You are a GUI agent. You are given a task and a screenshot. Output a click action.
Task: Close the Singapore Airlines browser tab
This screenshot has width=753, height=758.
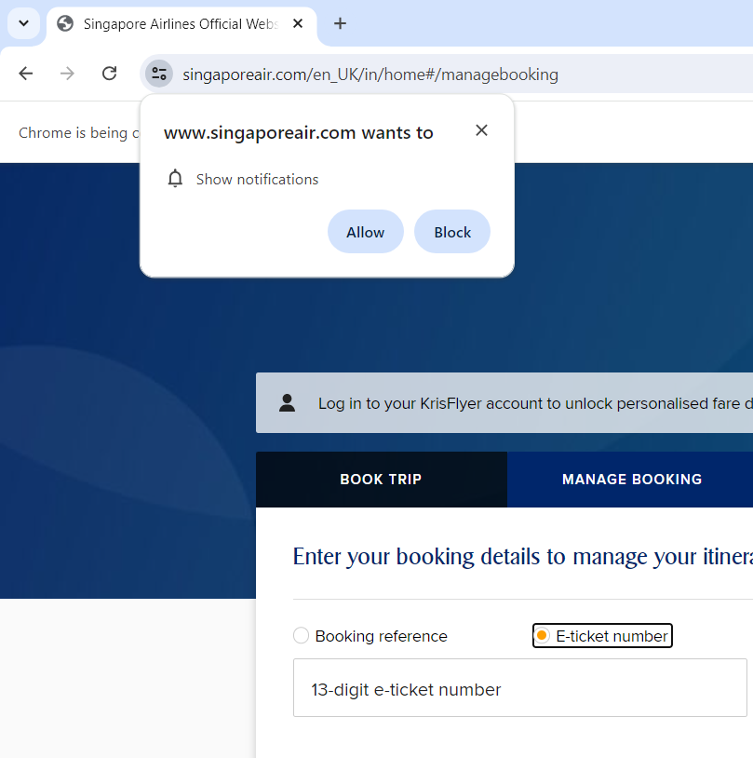(298, 24)
